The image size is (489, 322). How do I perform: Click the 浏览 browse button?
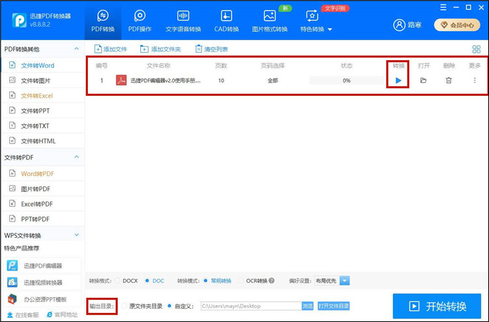[308, 306]
